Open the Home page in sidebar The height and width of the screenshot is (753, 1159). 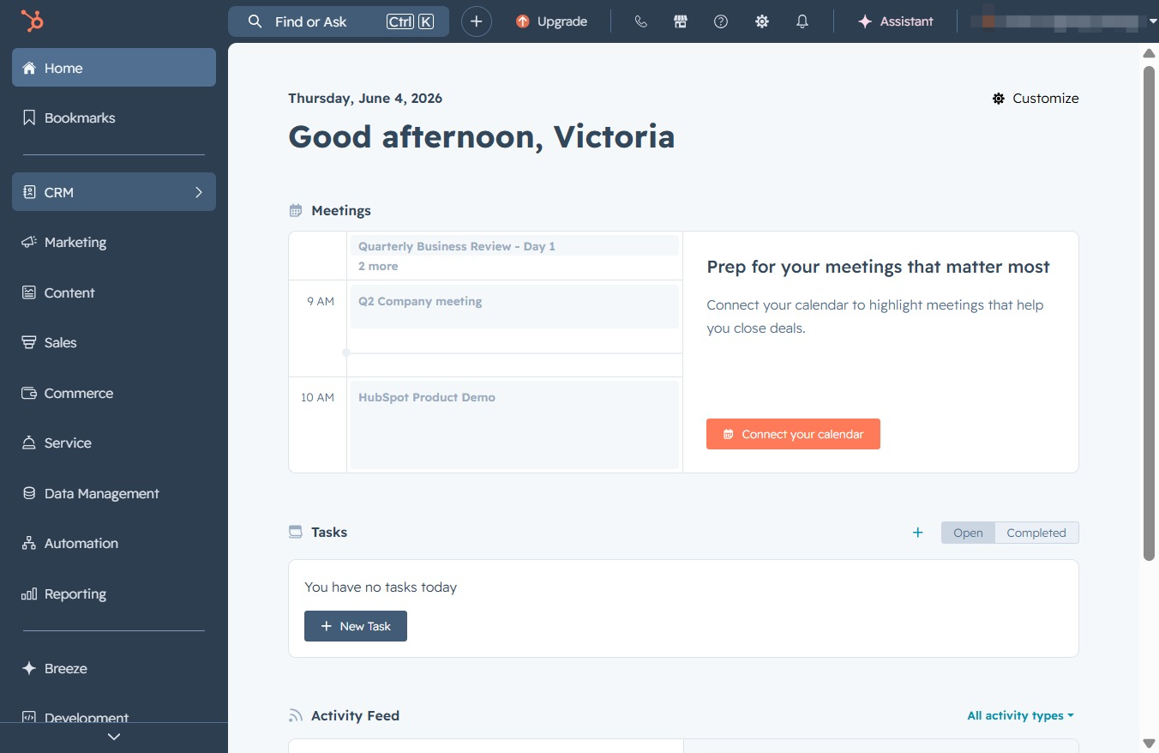click(x=114, y=68)
